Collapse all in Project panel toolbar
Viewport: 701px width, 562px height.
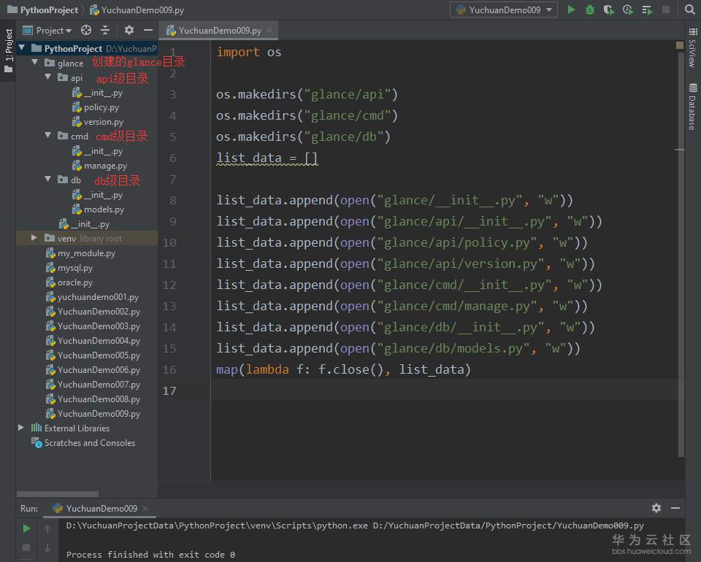click(105, 30)
